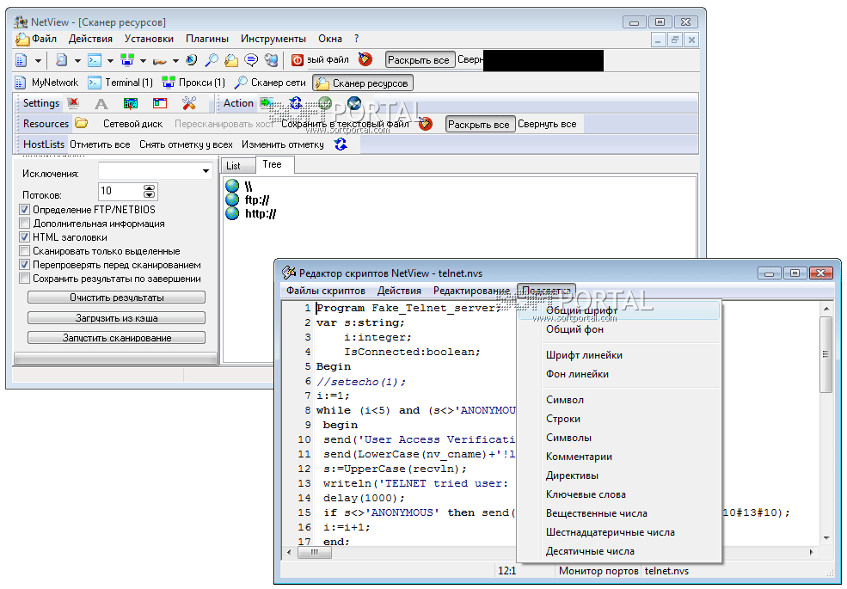The height and width of the screenshot is (589, 847).
Task: Decrease Потоков value with spinner down arrow
Action: (x=150, y=194)
